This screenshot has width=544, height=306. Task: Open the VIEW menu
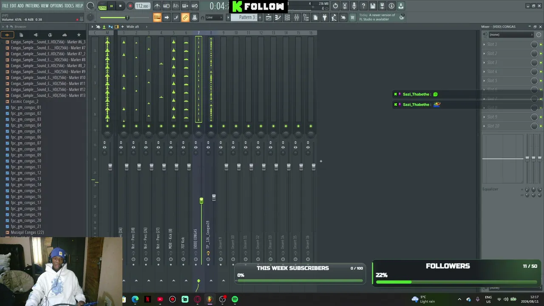click(x=45, y=6)
